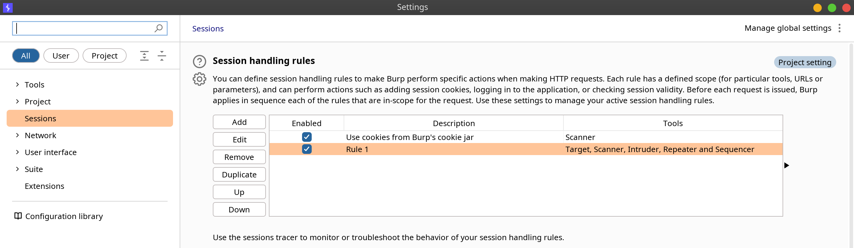Add a new session handling rule
This screenshot has width=854, height=248.
[239, 122]
